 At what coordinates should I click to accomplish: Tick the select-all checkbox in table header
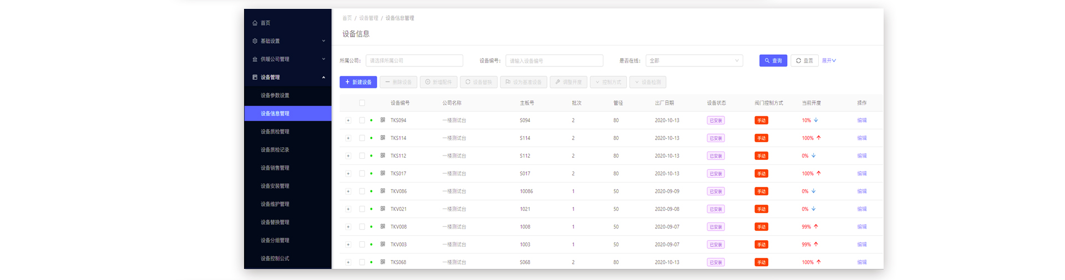pos(362,103)
